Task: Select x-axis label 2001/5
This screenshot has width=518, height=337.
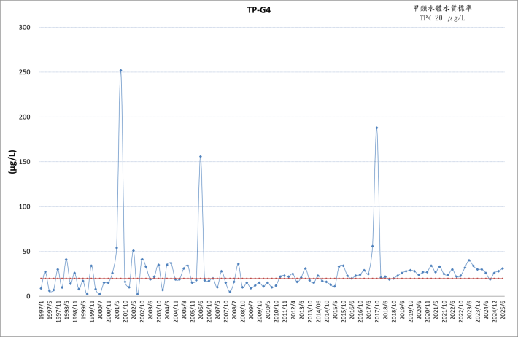Action: pos(117,310)
